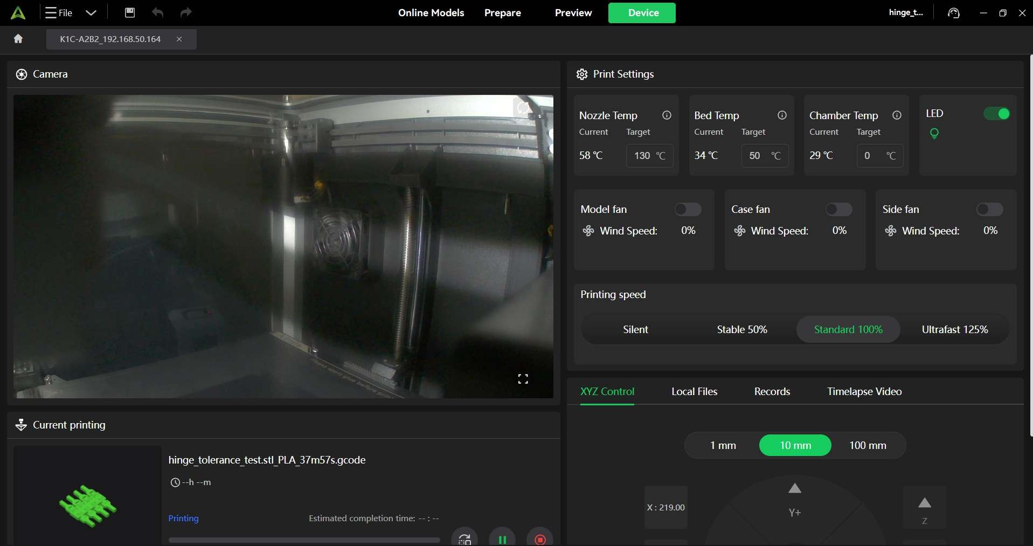Click Chamber Temp info icon
1033x546 pixels.
(897, 115)
